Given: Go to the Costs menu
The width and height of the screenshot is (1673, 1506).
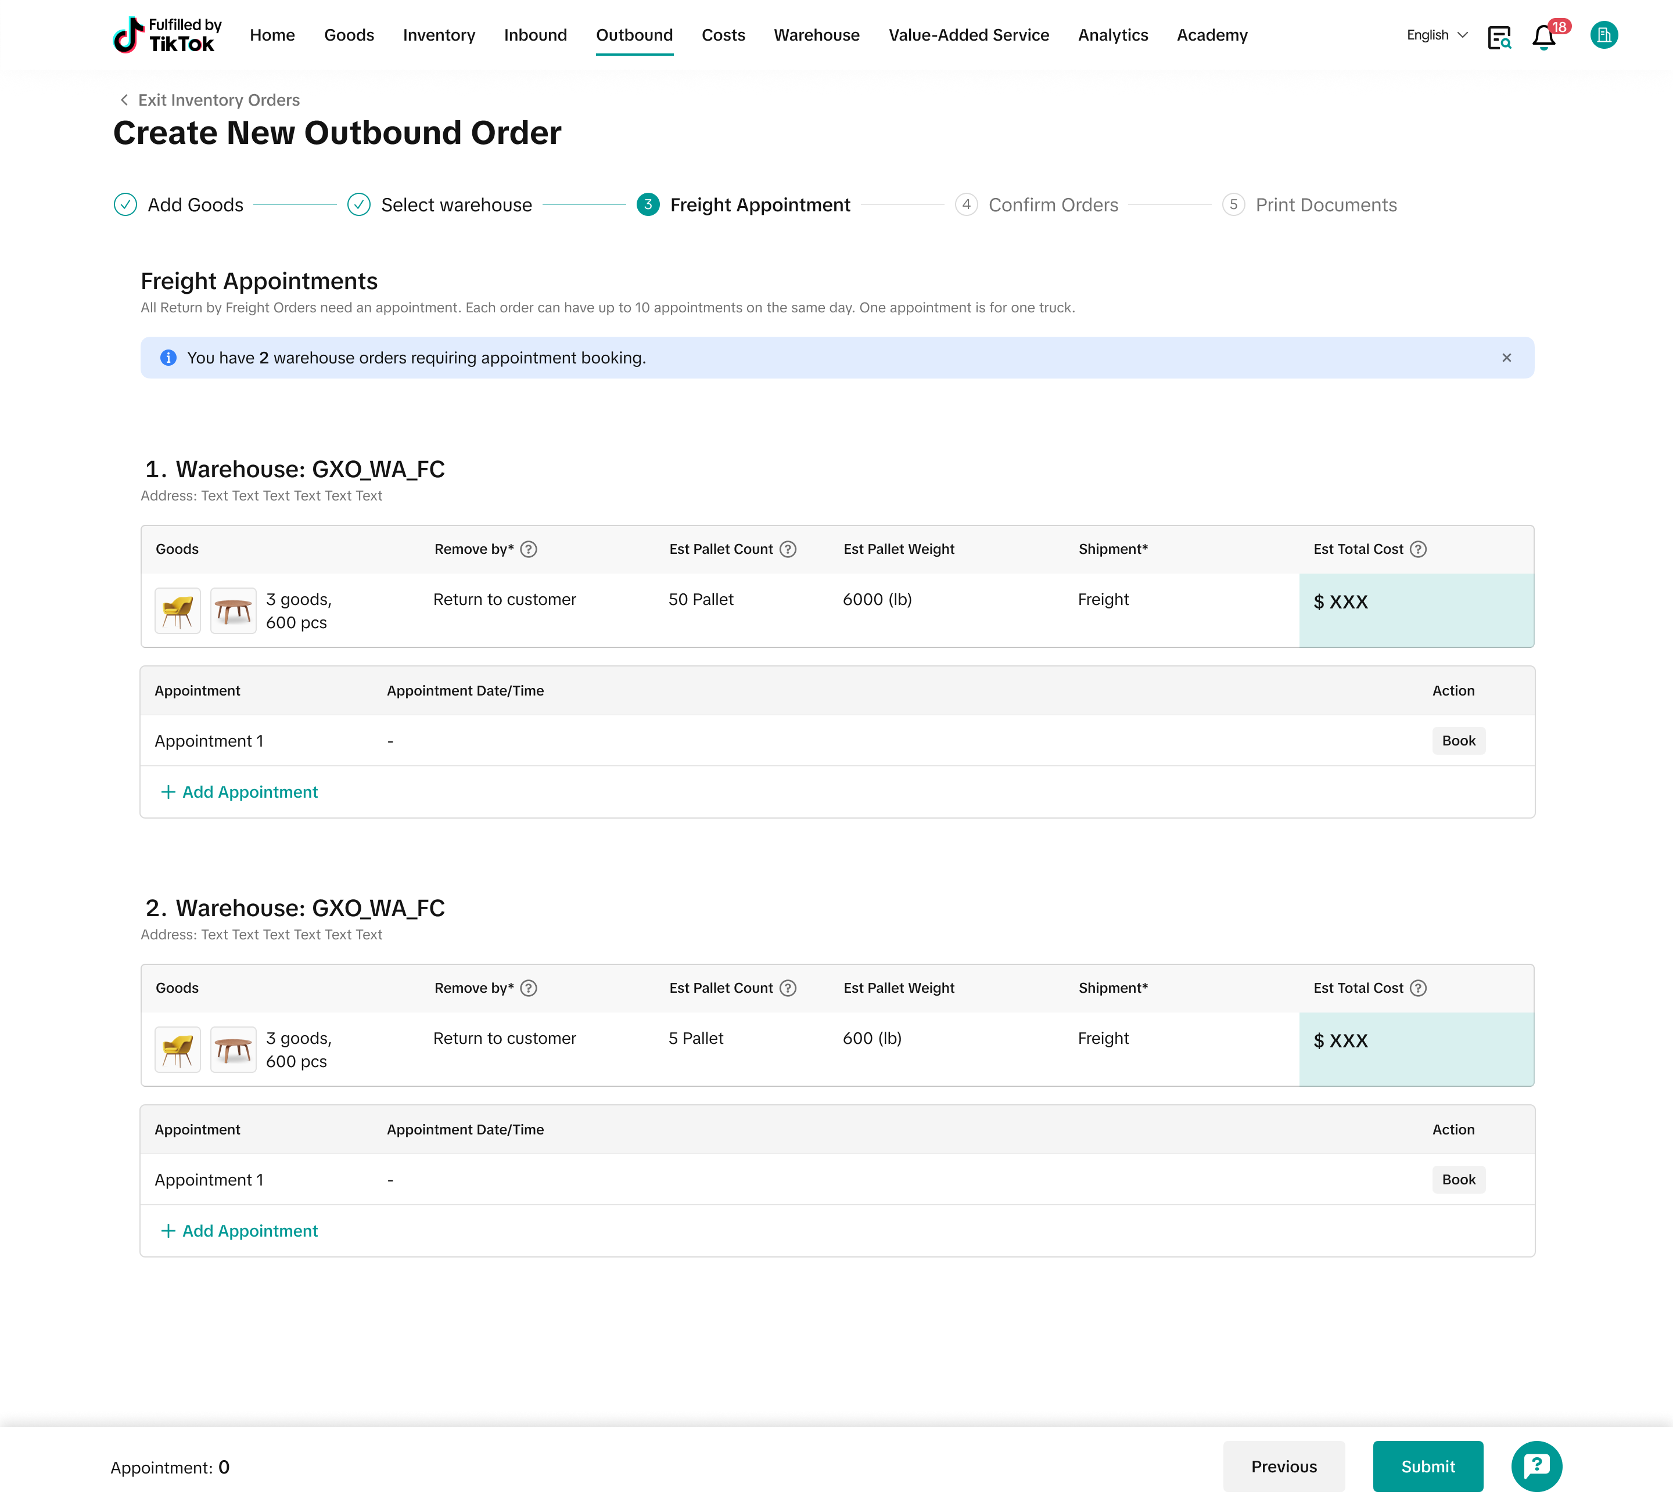Looking at the screenshot, I should click(723, 35).
